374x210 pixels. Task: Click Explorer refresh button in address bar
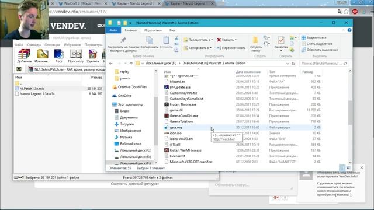point(293,64)
